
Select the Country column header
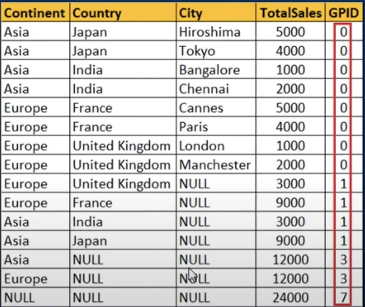pos(123,13)
